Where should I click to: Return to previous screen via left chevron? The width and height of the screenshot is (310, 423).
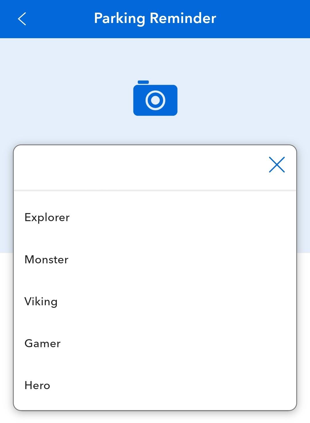click(x=22, y=19)
